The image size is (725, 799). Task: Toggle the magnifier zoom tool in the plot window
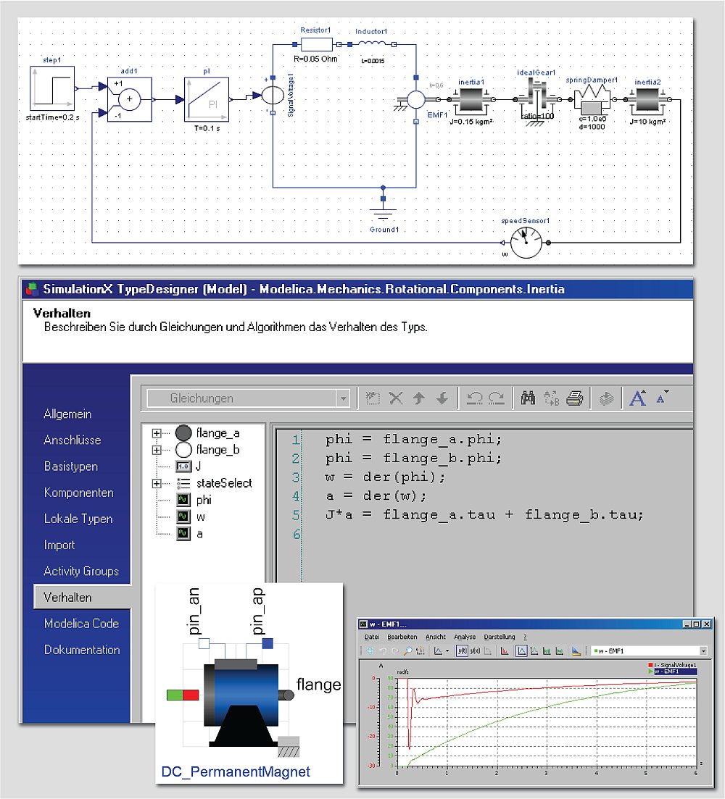[x=407, y=651]
